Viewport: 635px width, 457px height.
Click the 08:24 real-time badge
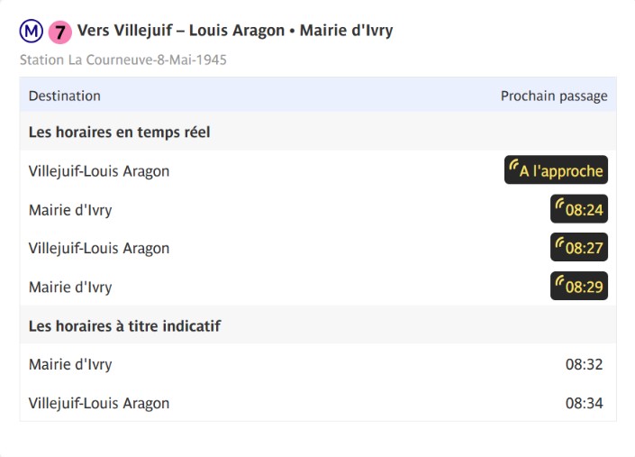pyautogui.click(x=579, y=208)
